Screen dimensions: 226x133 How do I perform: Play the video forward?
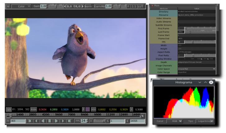click(x=63, y=121)
